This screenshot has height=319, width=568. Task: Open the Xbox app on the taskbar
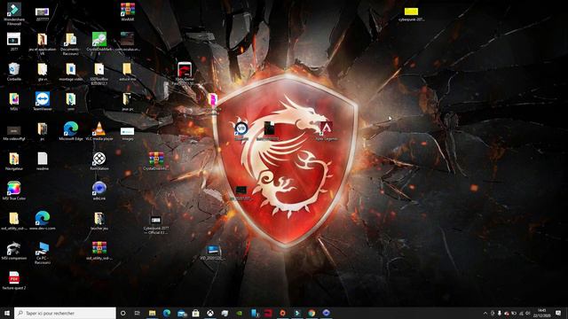click(210, 313)
